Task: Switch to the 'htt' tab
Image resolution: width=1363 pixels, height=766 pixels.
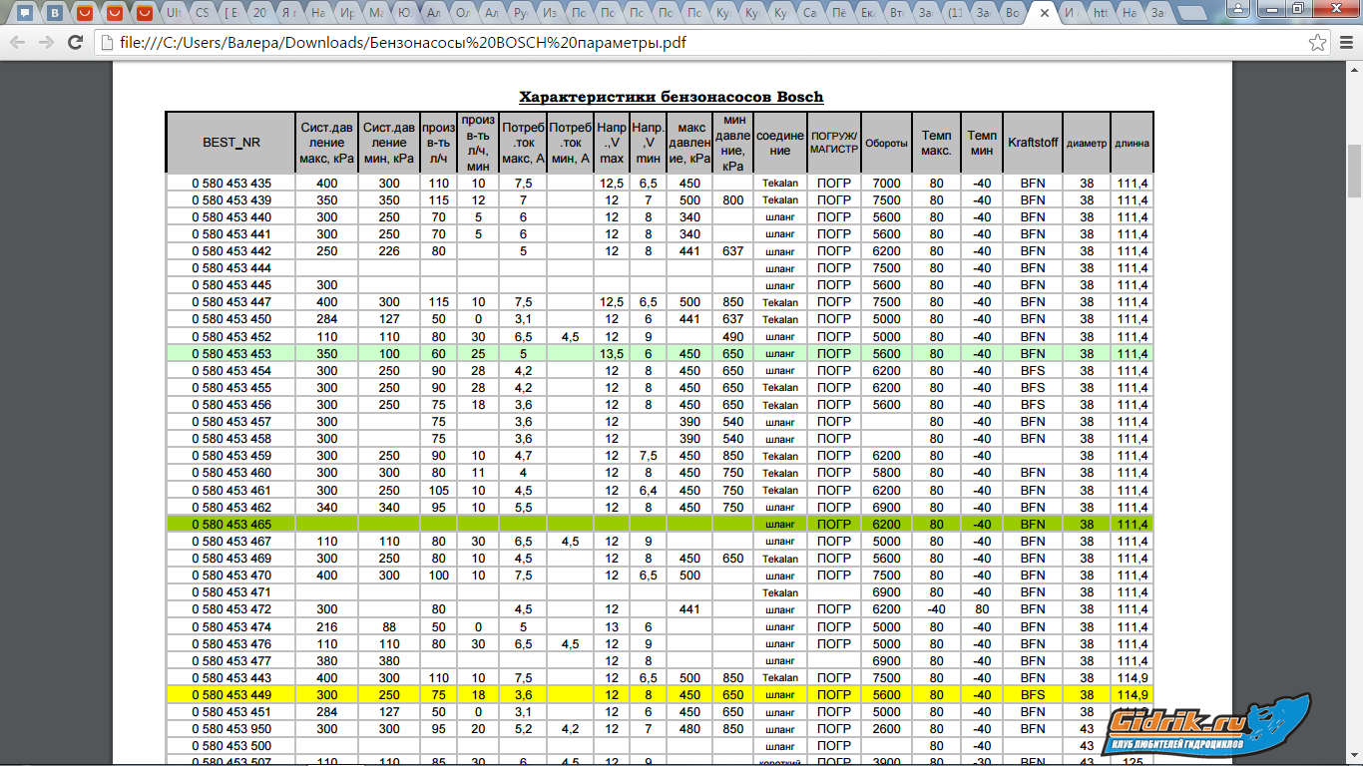Action: point(1100,14)
